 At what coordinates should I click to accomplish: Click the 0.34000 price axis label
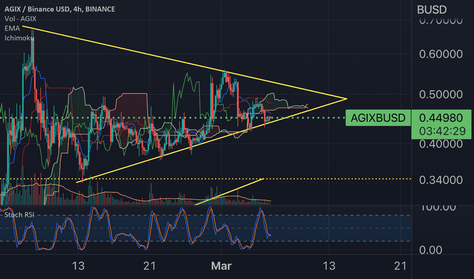[441, 180]
